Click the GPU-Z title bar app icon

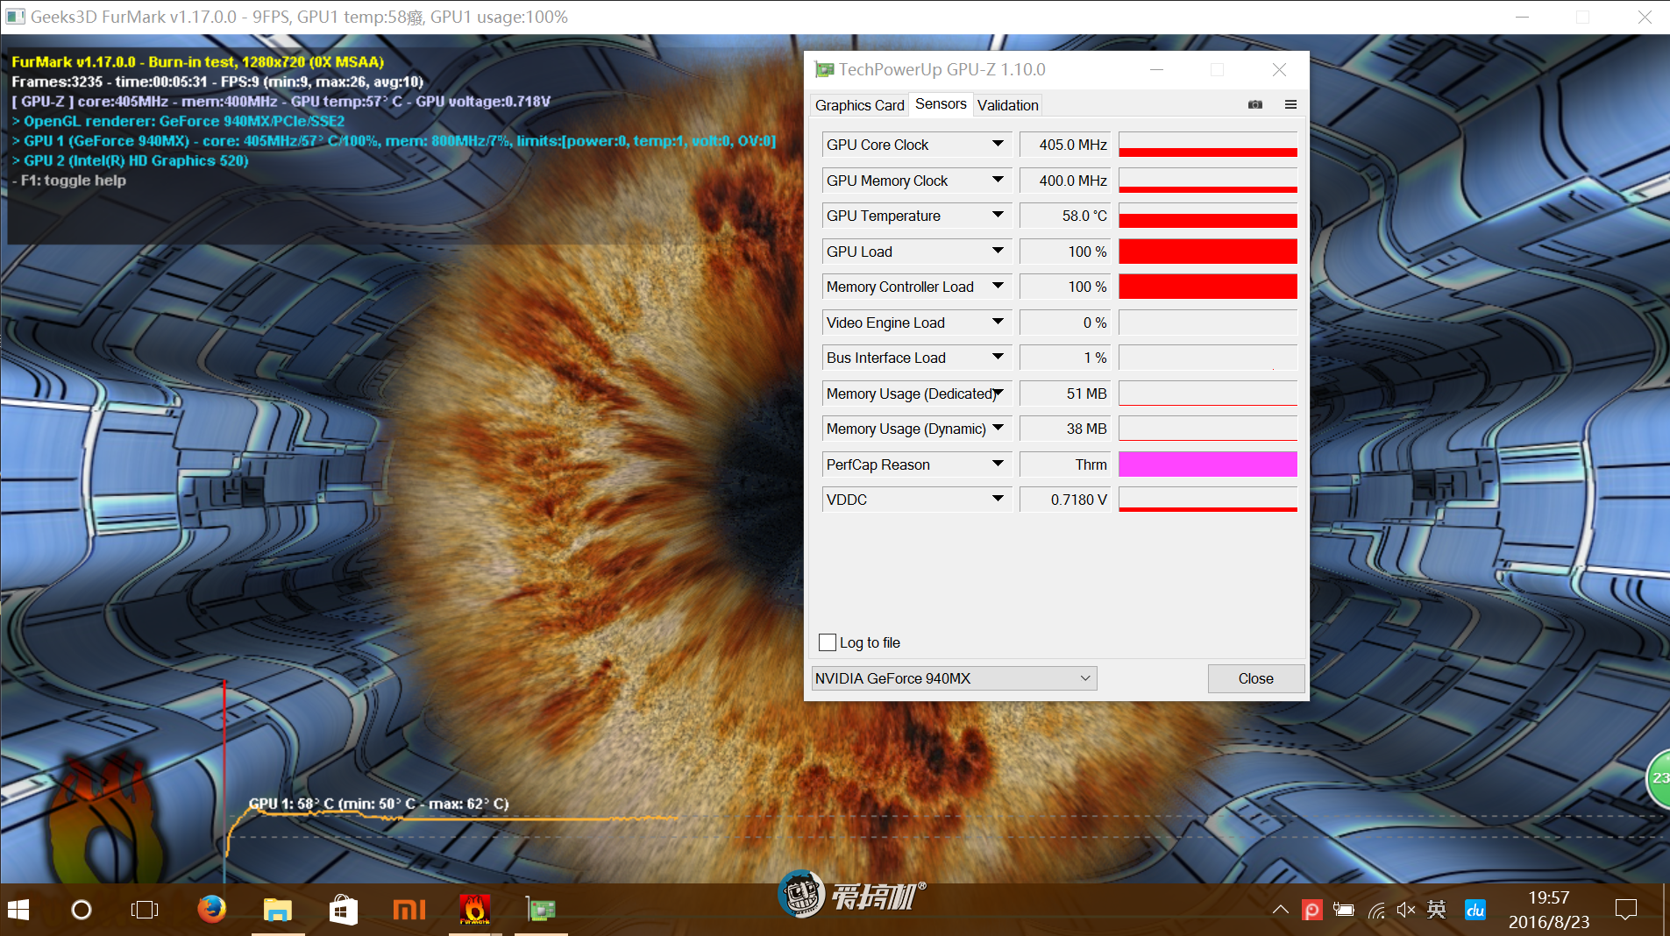point(824,69)
